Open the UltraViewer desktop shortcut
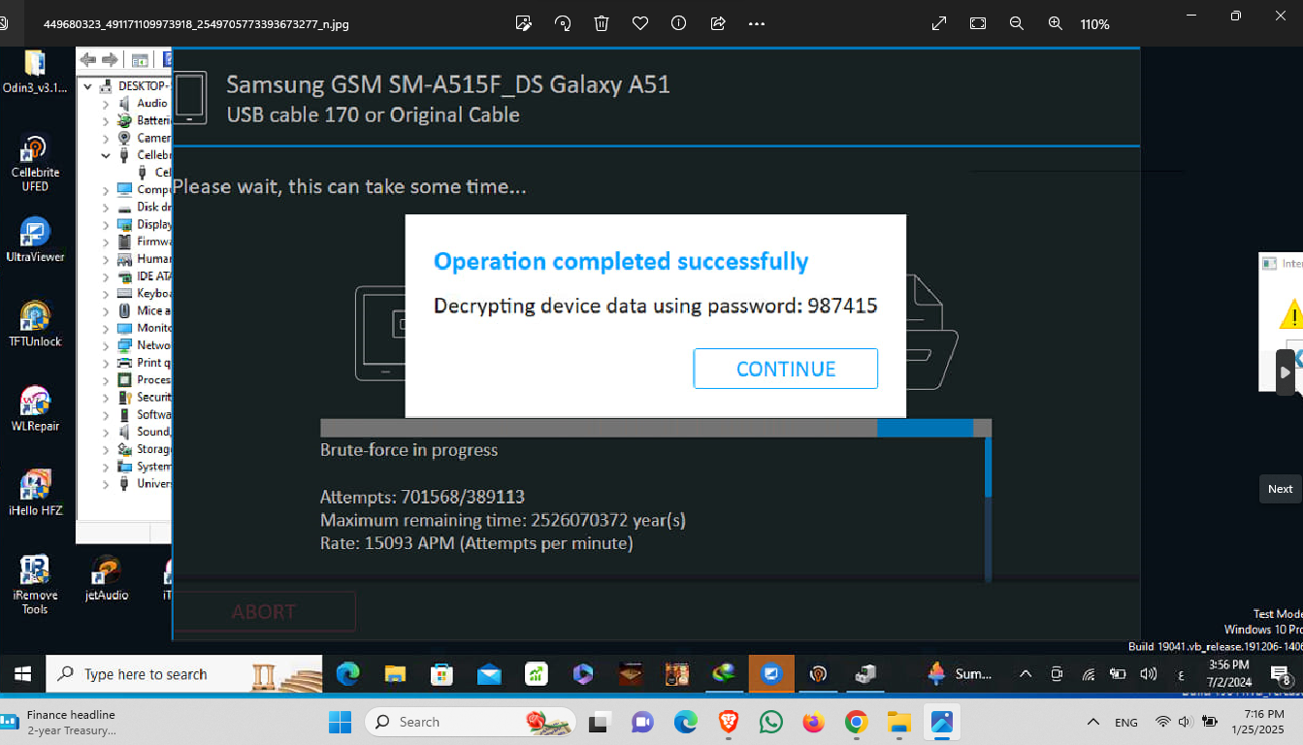The width and height of the screenshot is (1303, 745). (35, 240)
